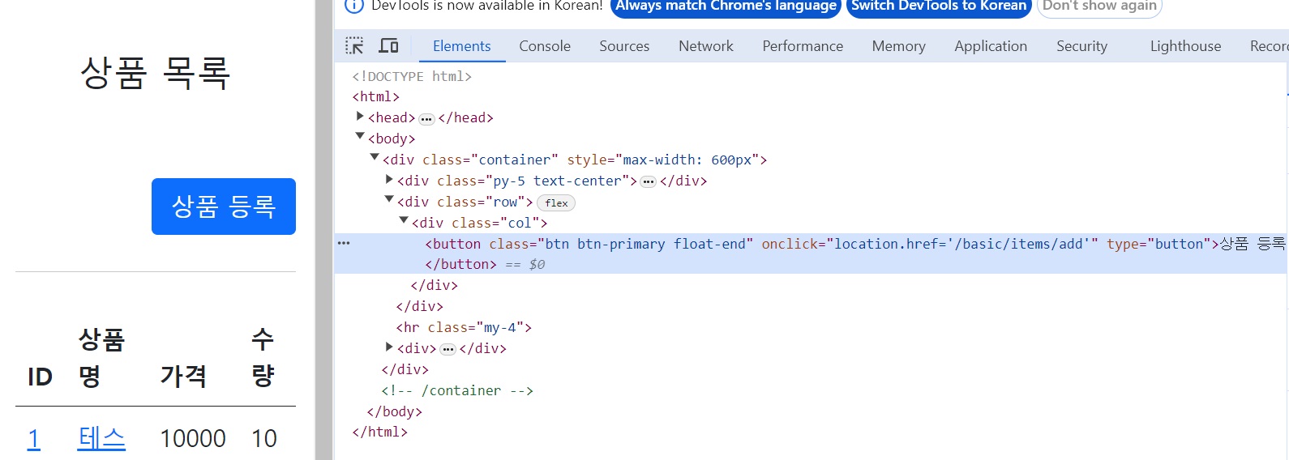Click the gray divider between page and DevTools
1289x460 pixels.
coord(324,230)
